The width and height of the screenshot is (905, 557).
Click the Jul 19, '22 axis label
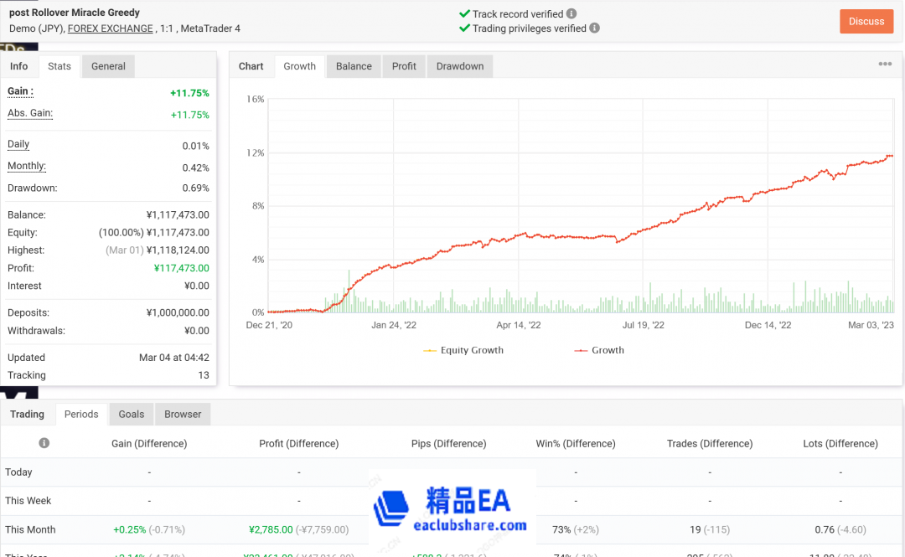point(643,325)
